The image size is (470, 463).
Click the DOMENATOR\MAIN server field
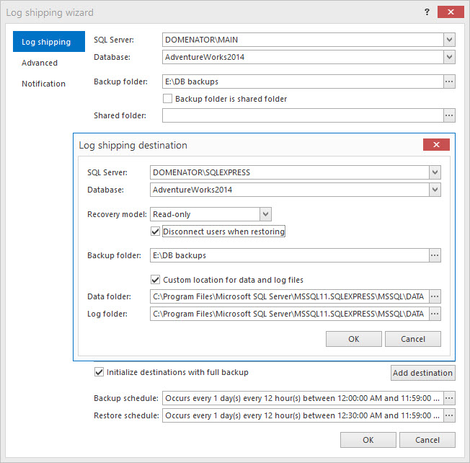pyautogui.click(x=303, y=40)
